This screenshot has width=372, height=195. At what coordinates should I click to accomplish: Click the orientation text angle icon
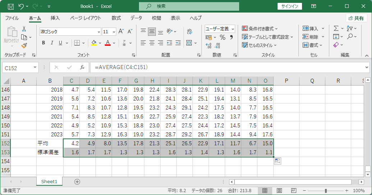[169, 31]
